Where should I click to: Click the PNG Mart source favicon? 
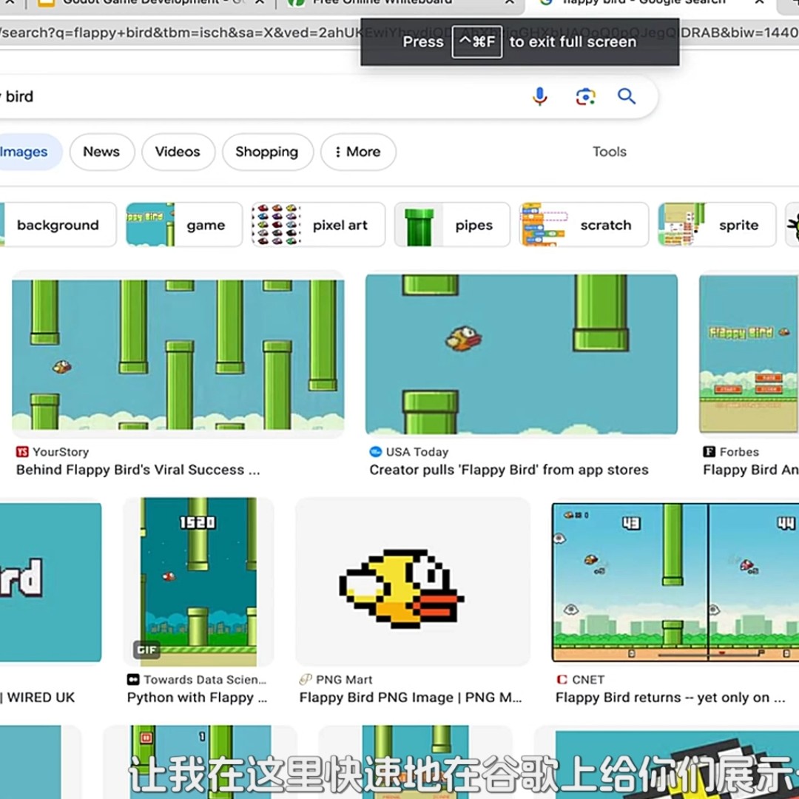pos(306,680)
